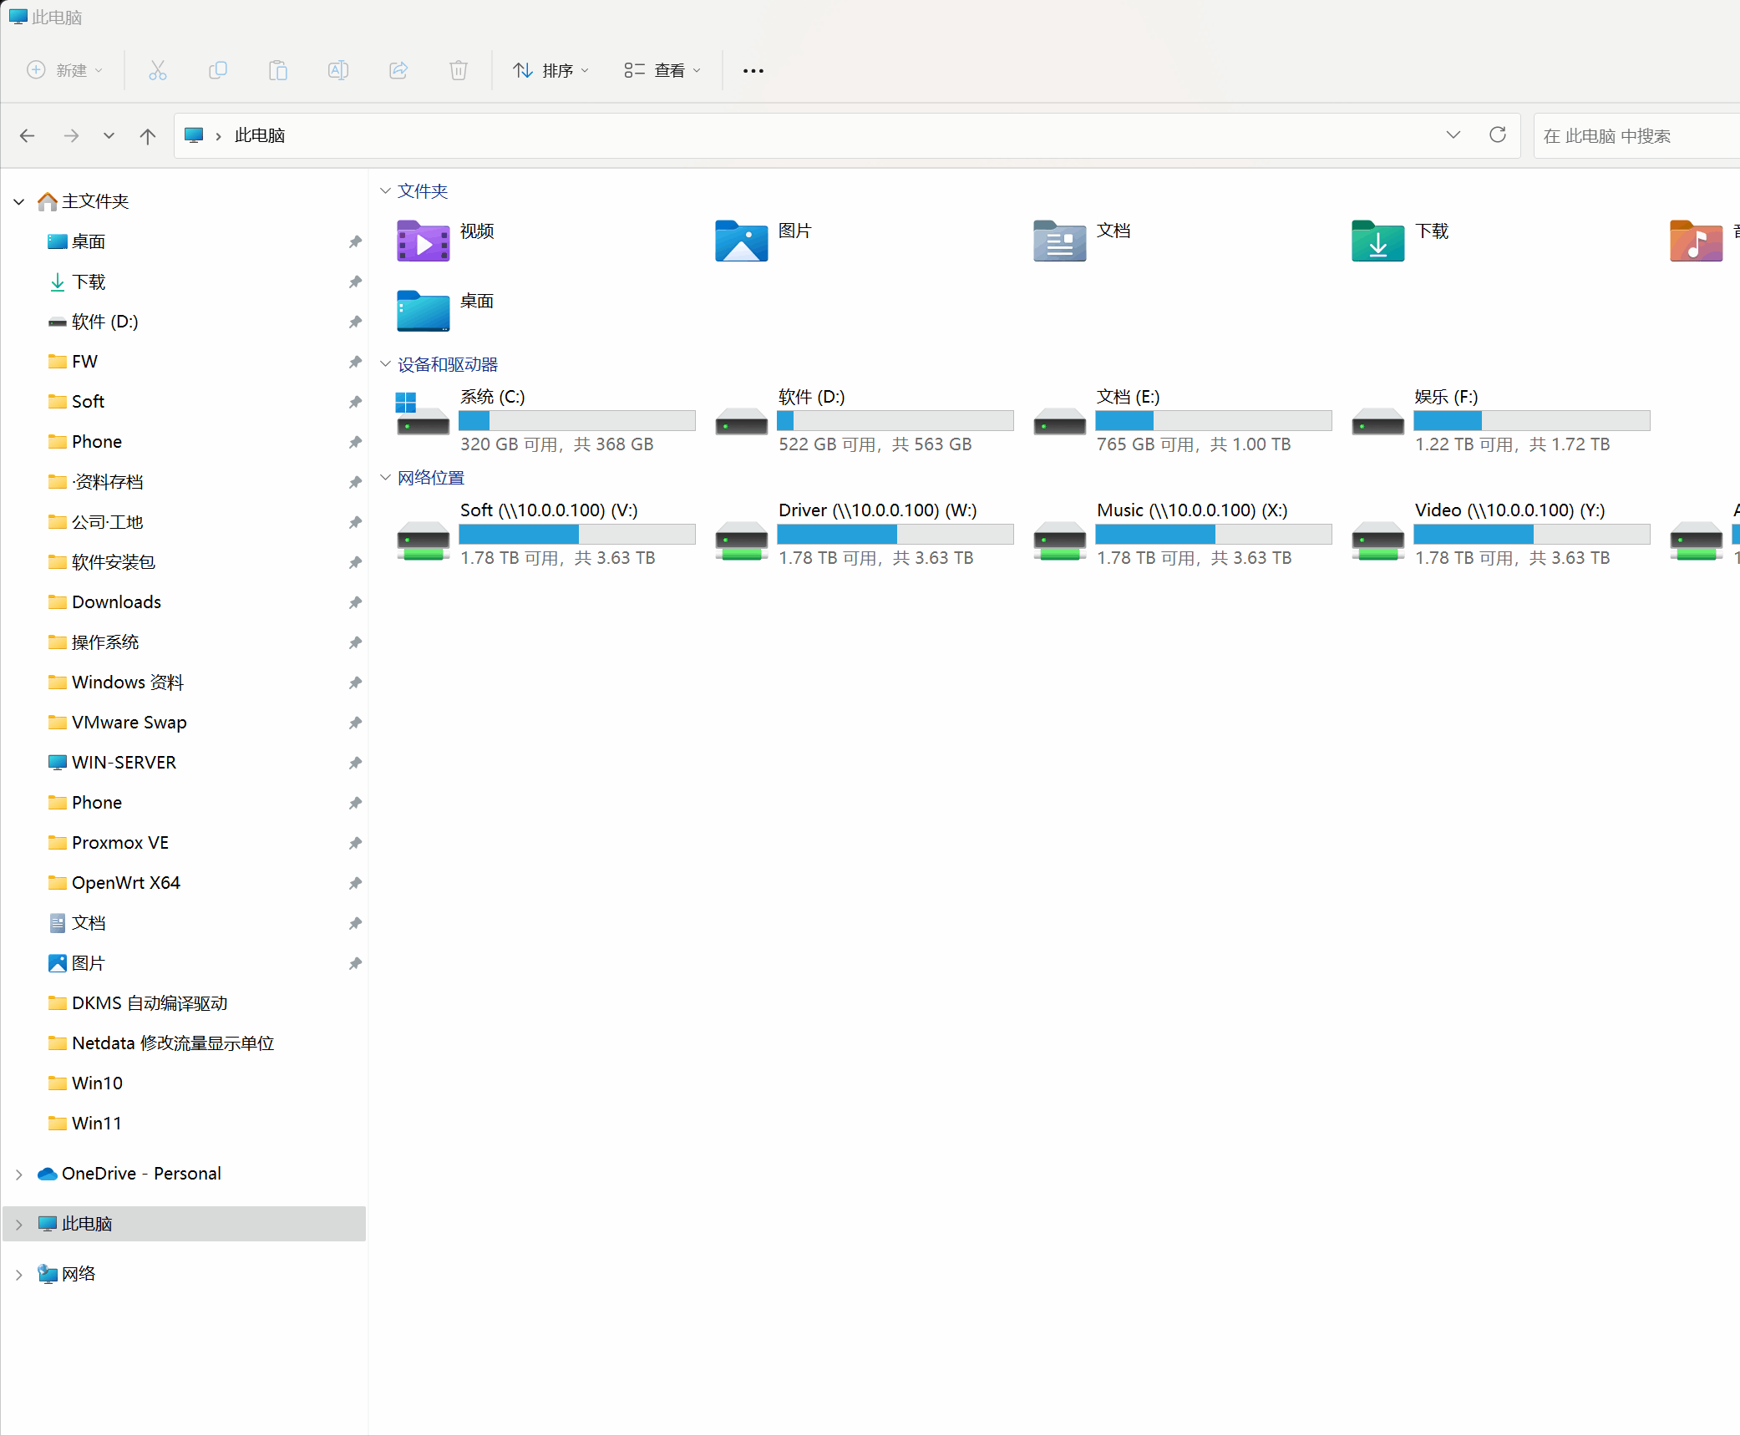Click the Refresh icon beside the address bar
Image resolution: width=1740 pixels, height=1436 pixels.
pos(1497,134)
